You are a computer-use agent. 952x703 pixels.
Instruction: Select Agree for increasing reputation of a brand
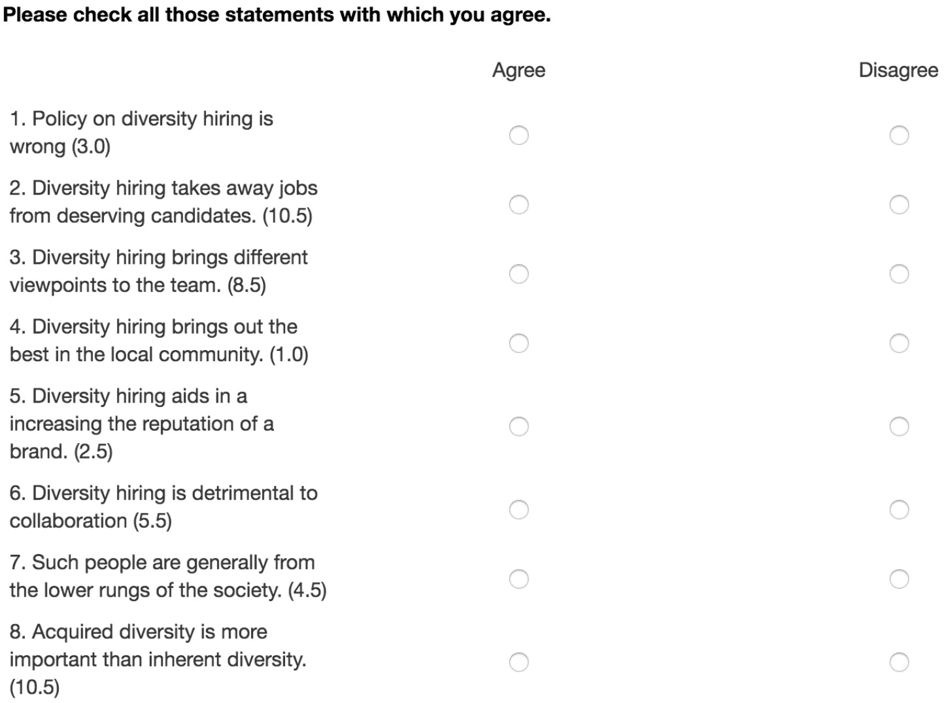coord(518,427)
